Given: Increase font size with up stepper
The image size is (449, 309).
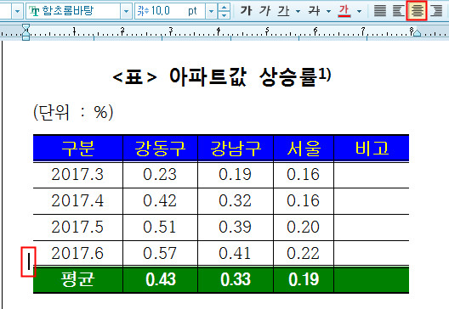Looking at the screenshot, I should click(x=224, y=8).
